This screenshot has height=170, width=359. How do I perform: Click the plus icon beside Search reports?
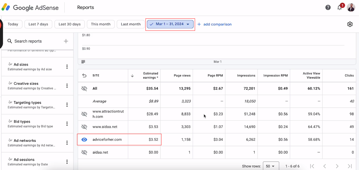pos(66,41)
